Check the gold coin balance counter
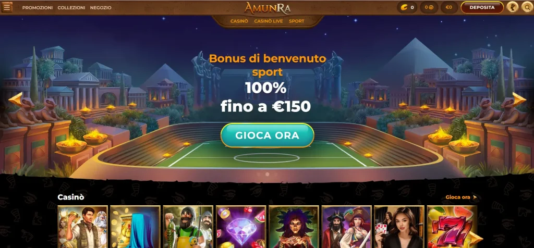 pos(407,7)
